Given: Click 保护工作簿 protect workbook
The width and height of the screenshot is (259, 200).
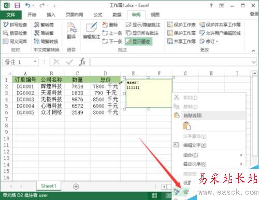Looking at the screenshot, I should coord(181,33).
